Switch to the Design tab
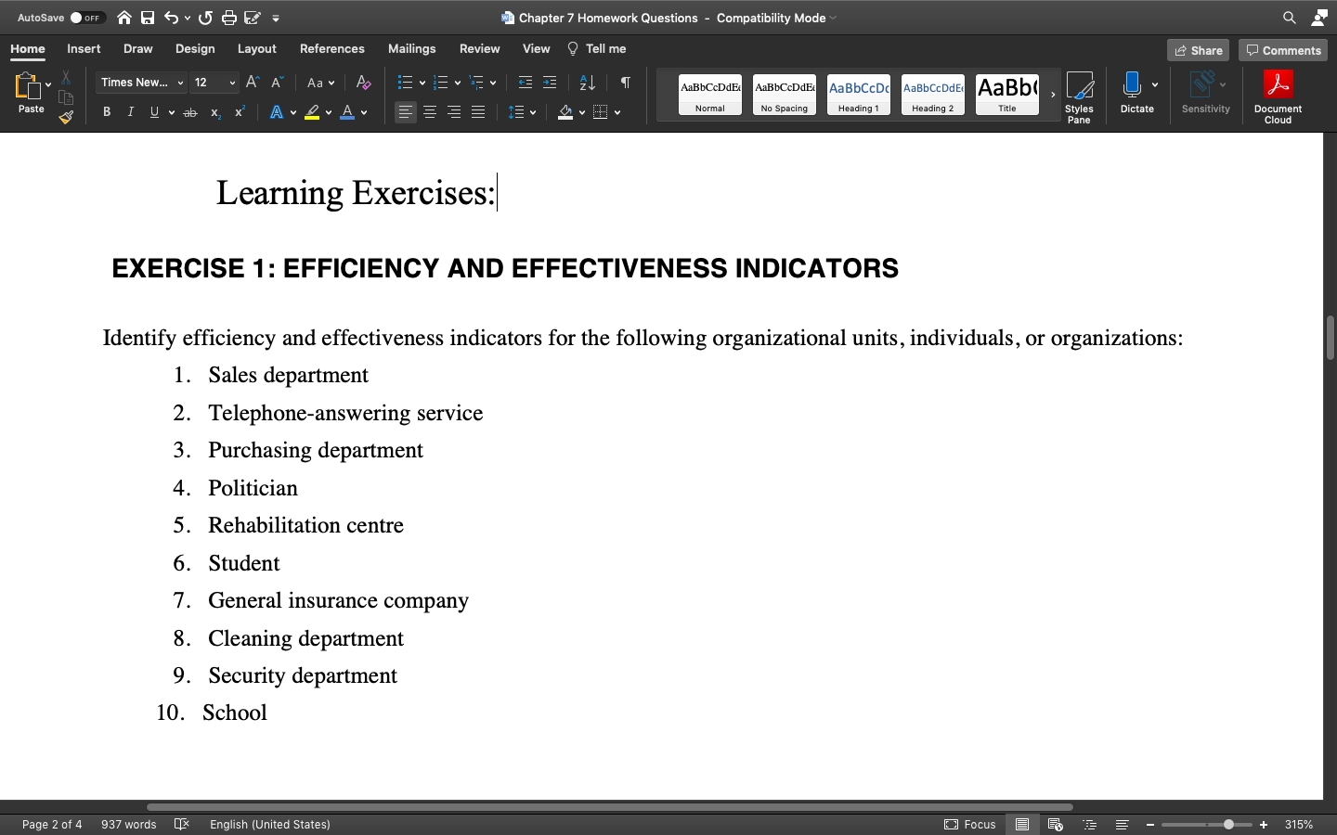This screenshot has width=1337, height=835. [195, 48]
